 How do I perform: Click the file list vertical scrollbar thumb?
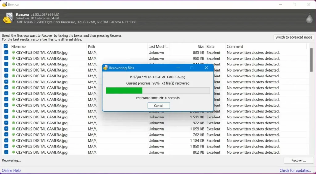[x=311, y=60]
